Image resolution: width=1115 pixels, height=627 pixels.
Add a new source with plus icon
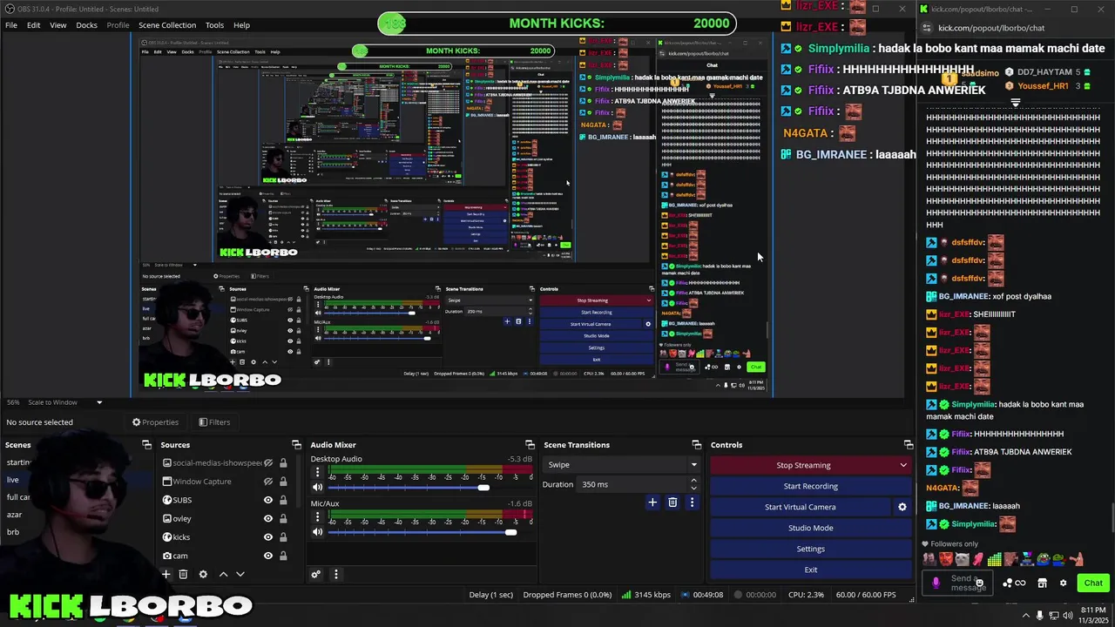pyautogui.click(x=166, y=574)
